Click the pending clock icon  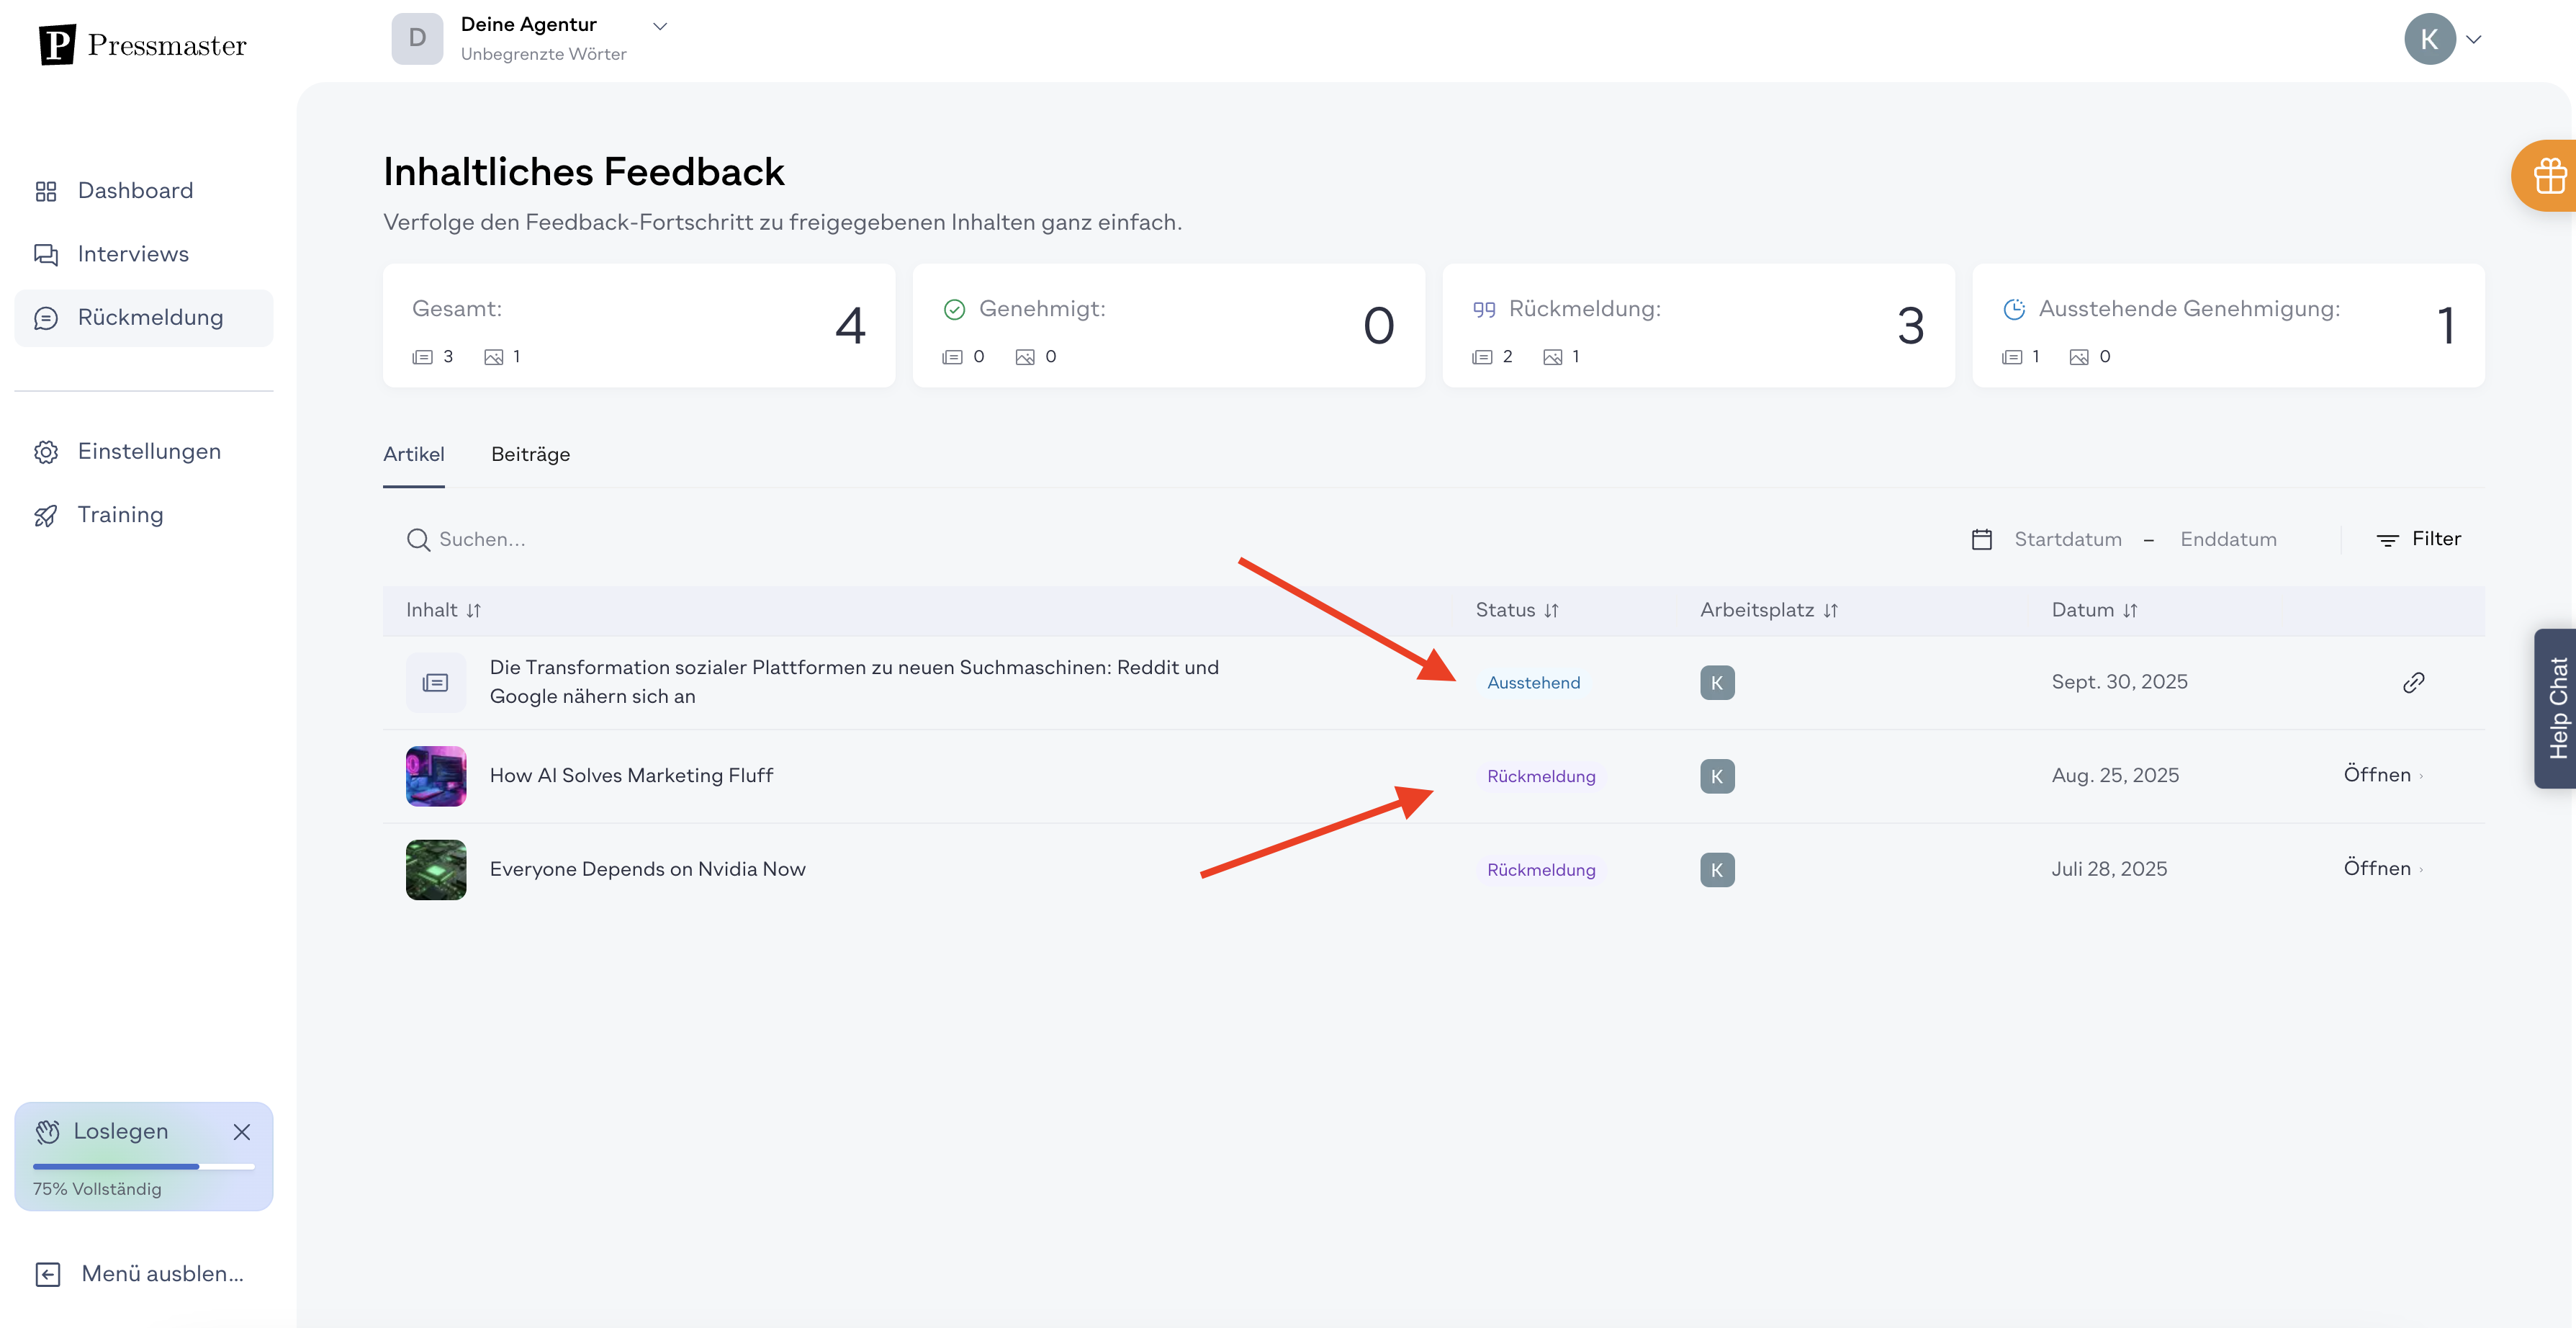(x=2014, y=310)
